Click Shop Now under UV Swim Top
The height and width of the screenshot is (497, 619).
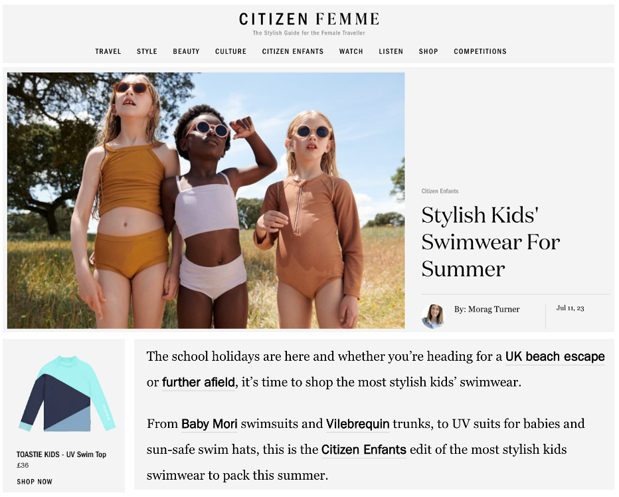[35, 482]
